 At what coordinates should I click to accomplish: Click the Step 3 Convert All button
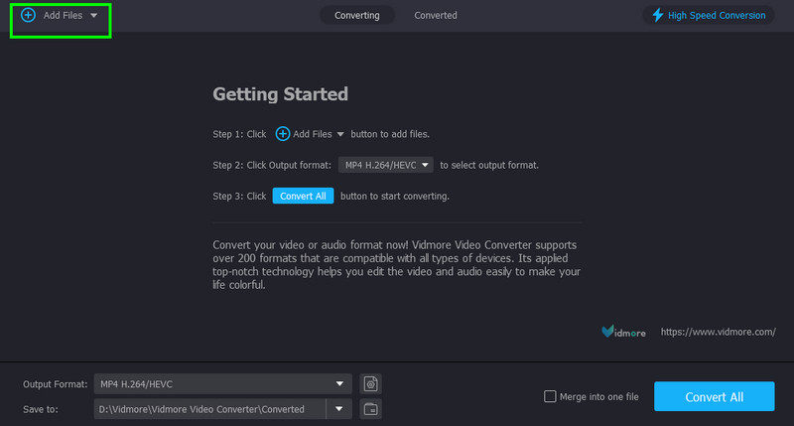point(303,196)
